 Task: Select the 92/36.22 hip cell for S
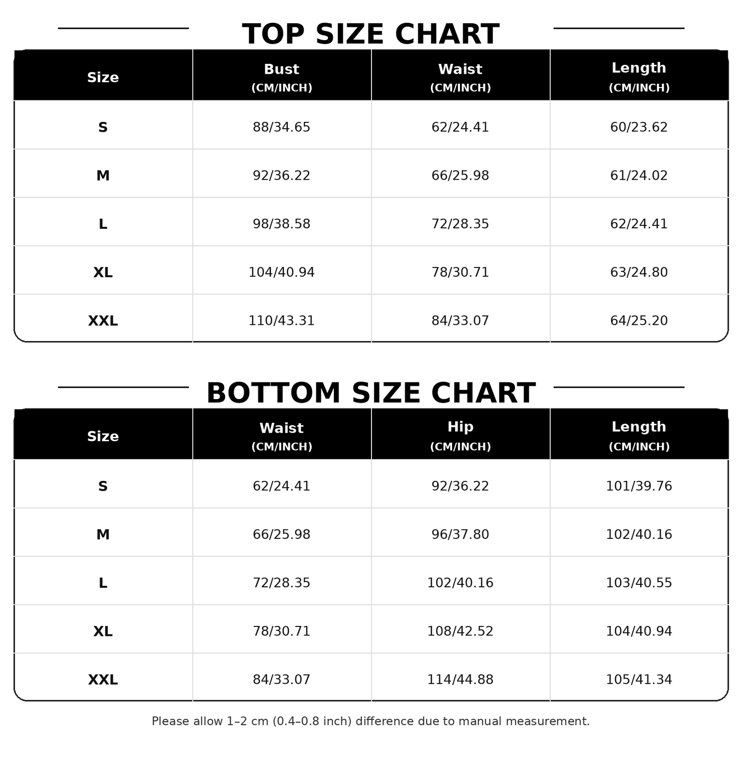(460, 486)
